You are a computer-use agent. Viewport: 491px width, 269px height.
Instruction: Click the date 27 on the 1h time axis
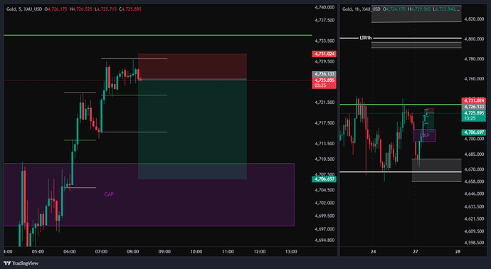pos(416,251)
